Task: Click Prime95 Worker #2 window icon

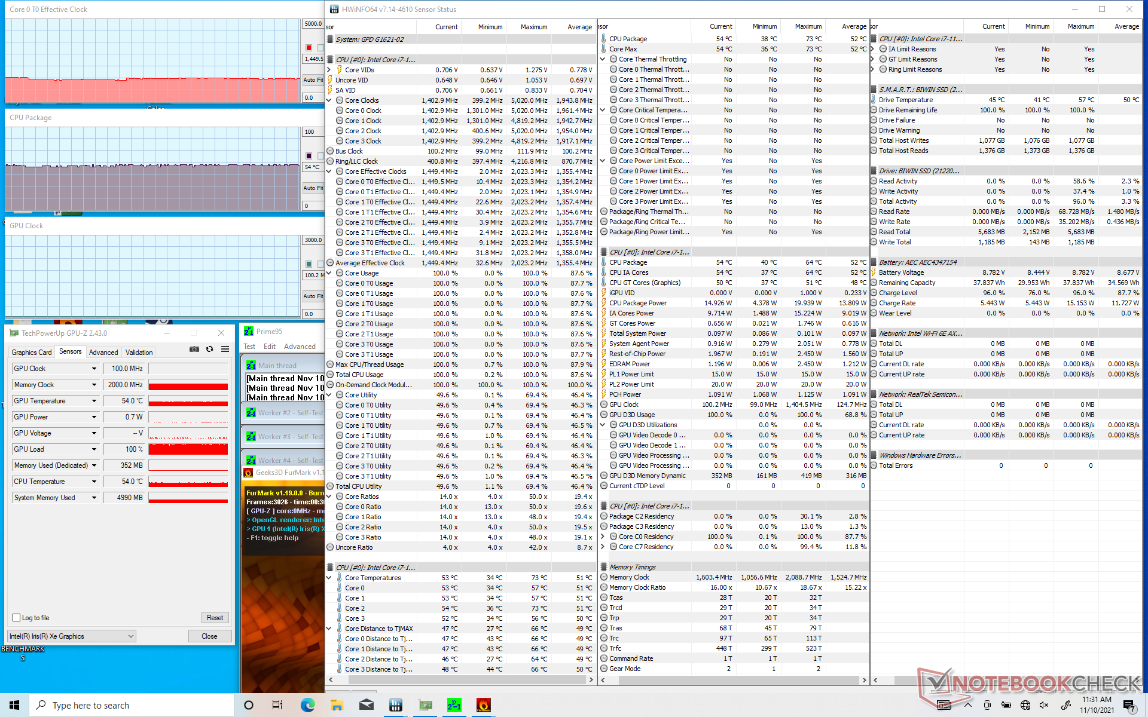Action: point(251,412)
